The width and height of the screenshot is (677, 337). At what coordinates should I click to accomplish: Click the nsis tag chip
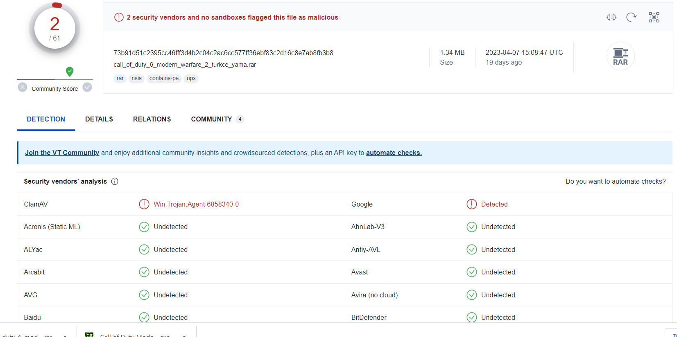point(136,79)
